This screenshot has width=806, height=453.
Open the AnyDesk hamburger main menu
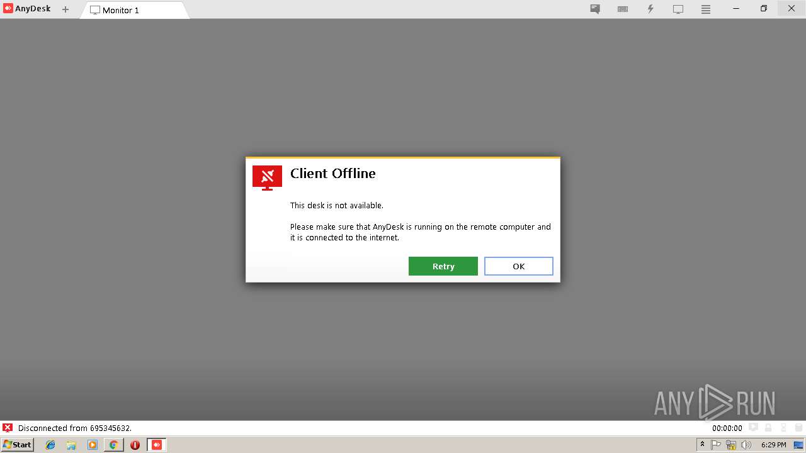coord(706,9)
